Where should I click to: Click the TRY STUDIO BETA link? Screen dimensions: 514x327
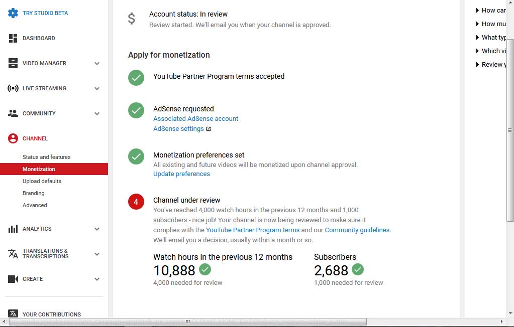coord(45,13)
